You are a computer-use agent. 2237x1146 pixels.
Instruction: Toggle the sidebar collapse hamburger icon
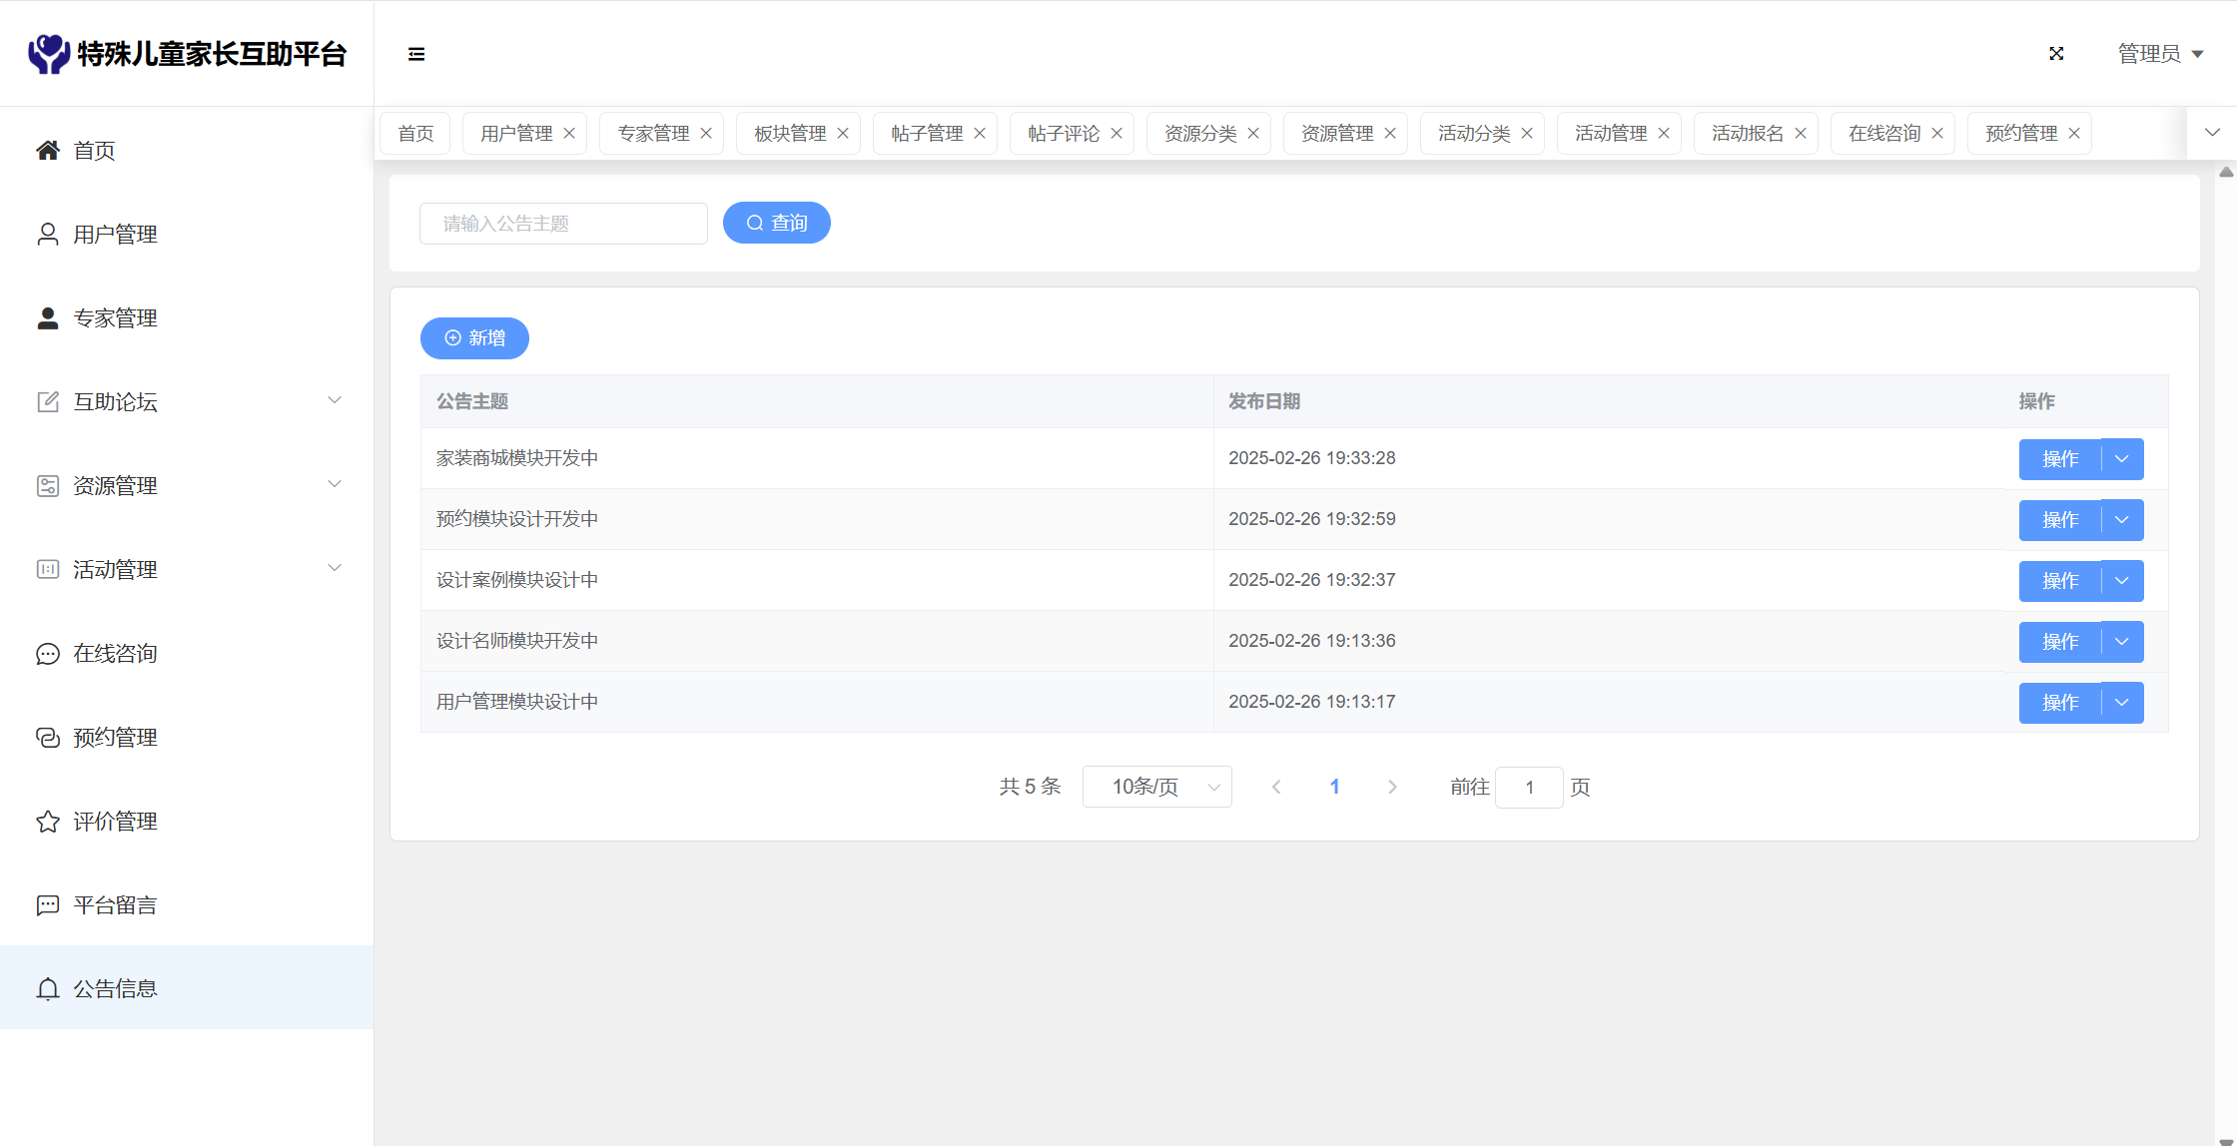pyautogui.click(x=416, y=54)
